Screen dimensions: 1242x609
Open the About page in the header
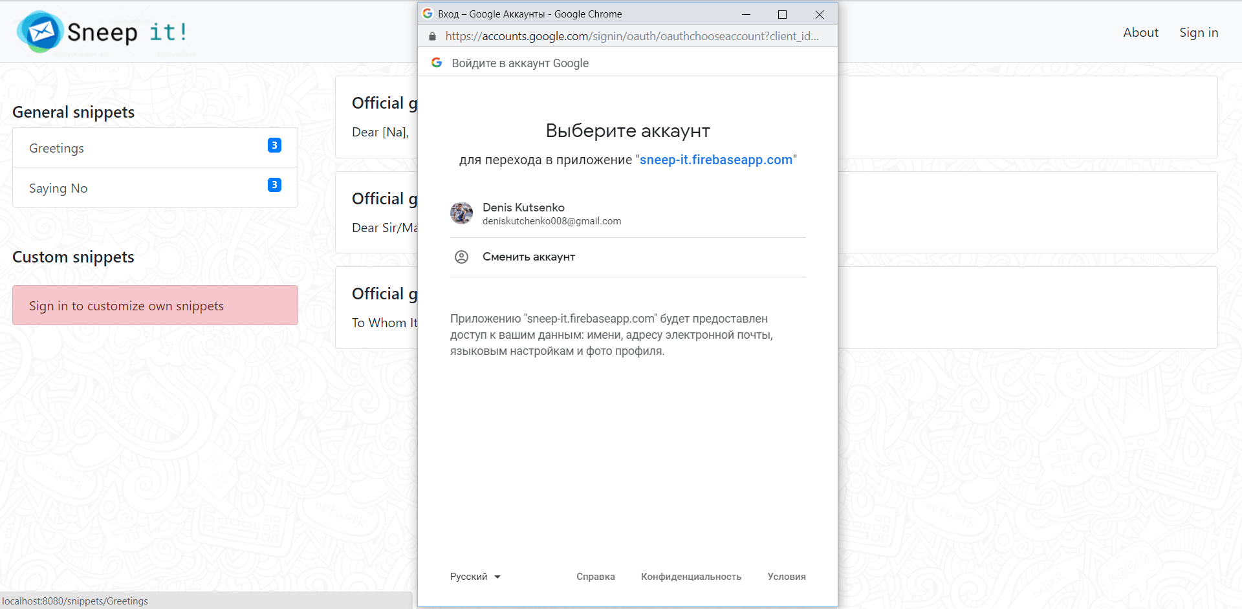[x=1140, y=32]
